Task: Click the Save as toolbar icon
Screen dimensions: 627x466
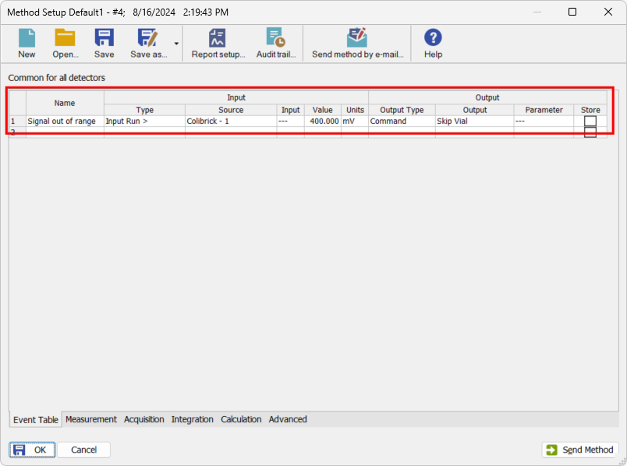Action: coord(148,43)
